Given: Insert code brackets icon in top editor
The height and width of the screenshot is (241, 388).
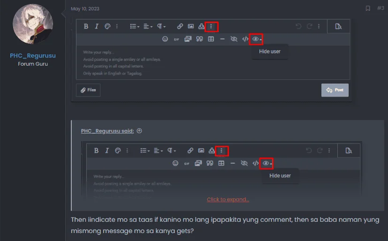Looking at the screenshot, I should click(x=245, y=39).
